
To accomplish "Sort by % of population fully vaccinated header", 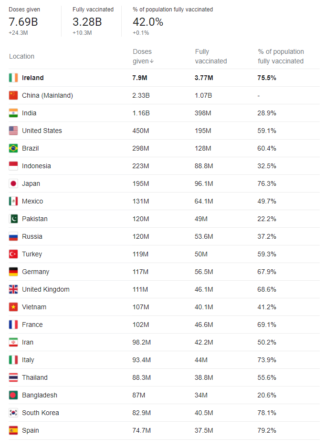I will [x=281, y=56].
